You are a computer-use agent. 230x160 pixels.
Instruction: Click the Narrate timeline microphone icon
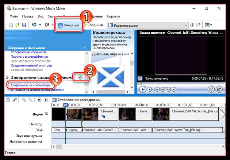click(x=15, y=100)
